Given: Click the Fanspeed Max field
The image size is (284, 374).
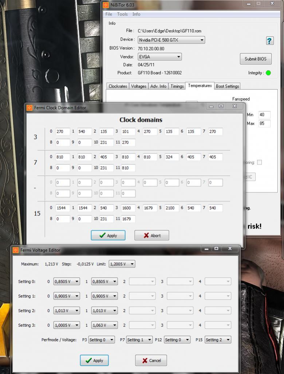Looking at the screenshot, I should 264,124.
